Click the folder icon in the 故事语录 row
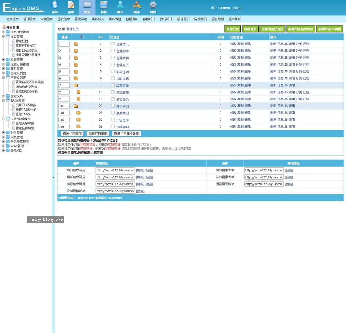 tap(76, 86)
